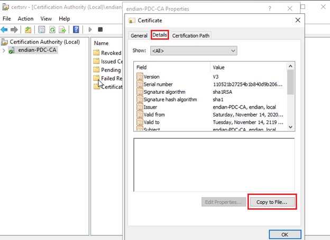Close the Certificate dialog
The height and width of the screenshot is (240, 330).
tap(298, 20)
